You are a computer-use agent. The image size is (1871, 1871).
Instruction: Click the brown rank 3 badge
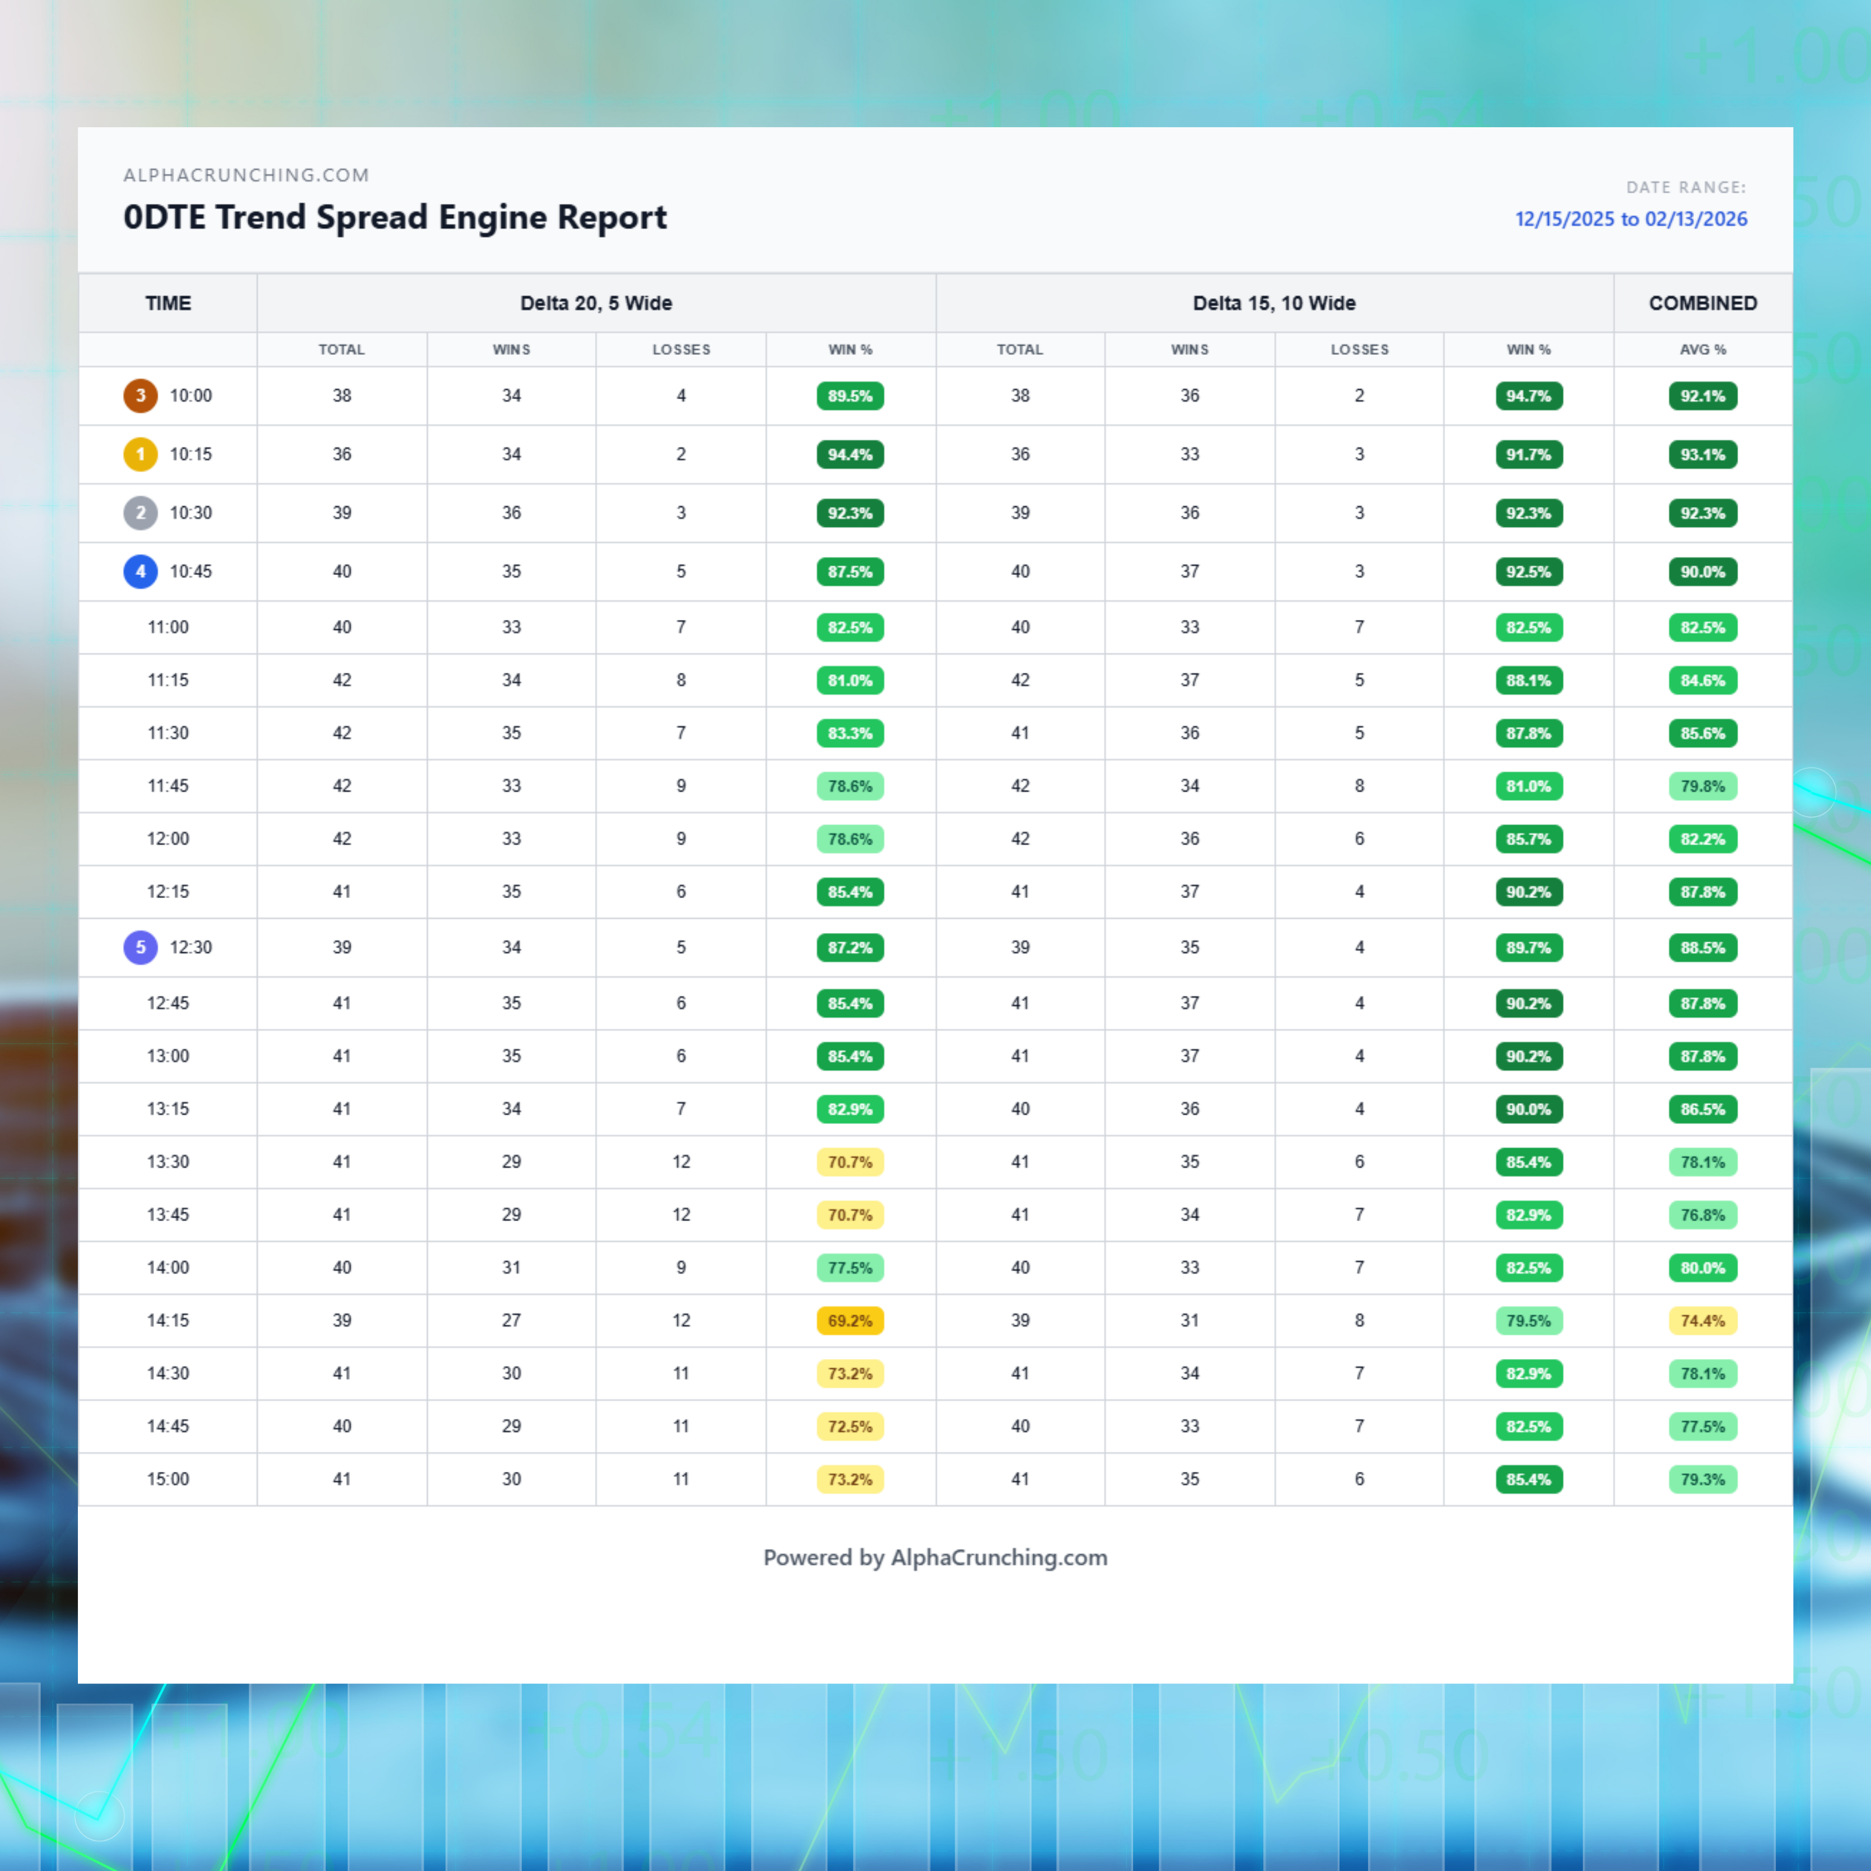click(140, 395)
